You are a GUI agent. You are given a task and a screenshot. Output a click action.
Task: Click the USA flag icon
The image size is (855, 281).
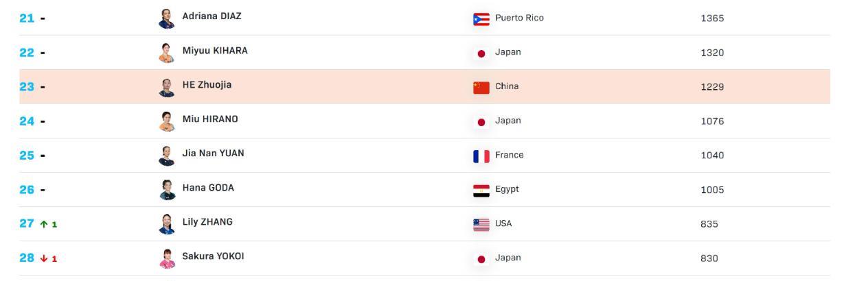[x=481, y=224]
